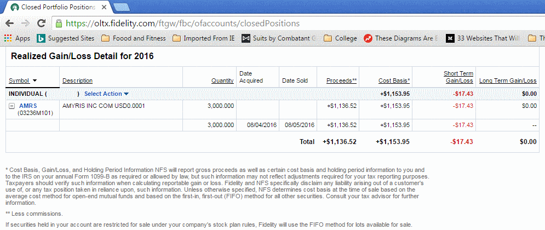Open the These Diagrams Are bookmark

[x=401, y=38]
